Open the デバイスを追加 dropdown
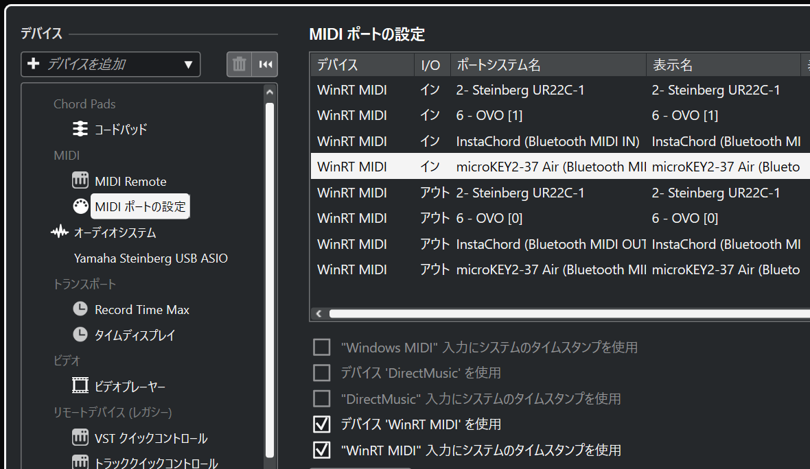This screenshot has width=810, height=469. [x=111, y=64]
